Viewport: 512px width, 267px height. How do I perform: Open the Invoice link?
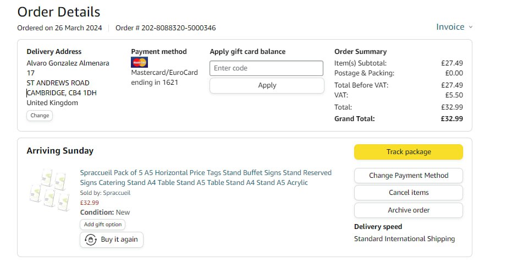pyautogui.click(x=450, y=27)
